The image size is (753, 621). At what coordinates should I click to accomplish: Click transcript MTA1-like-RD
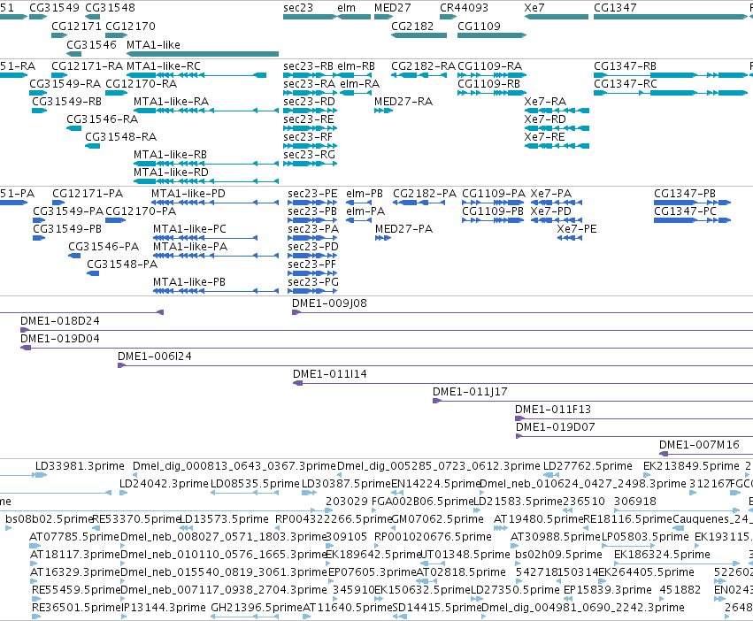point(206,181)
